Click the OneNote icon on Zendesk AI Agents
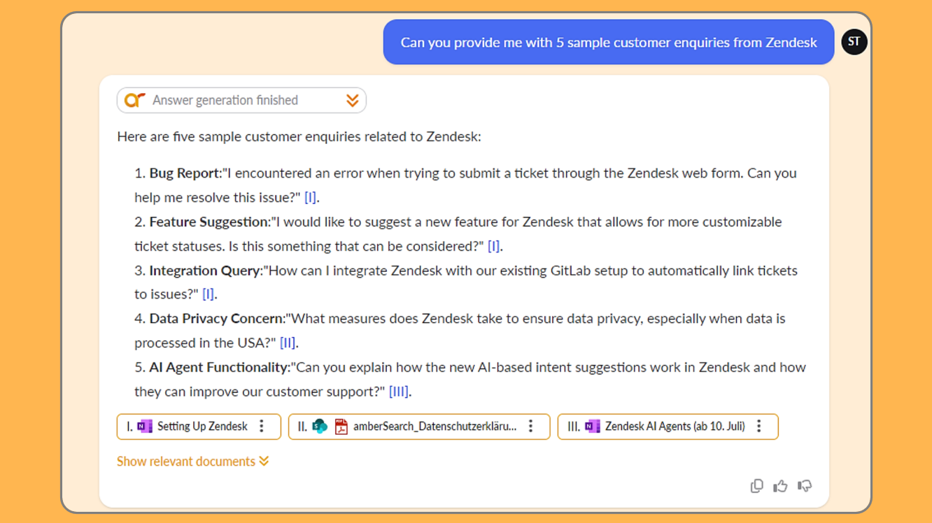This screenshot has width=932, height=523. [x=593, y=427]
